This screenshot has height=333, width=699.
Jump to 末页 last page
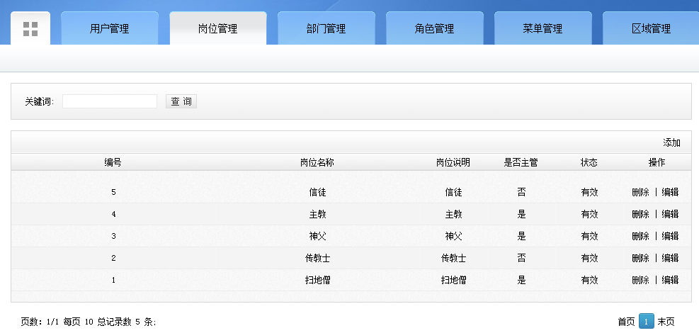click(x=666, y=322)
